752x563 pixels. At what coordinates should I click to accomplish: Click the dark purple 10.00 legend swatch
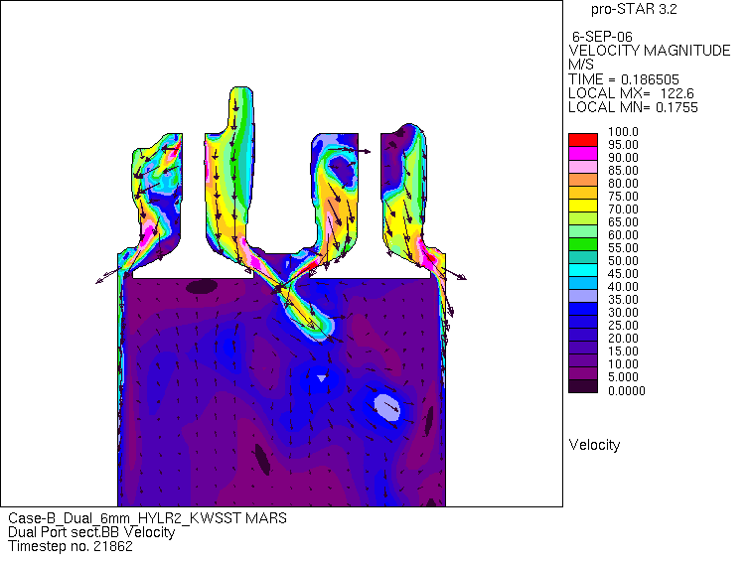click(583, 373)
